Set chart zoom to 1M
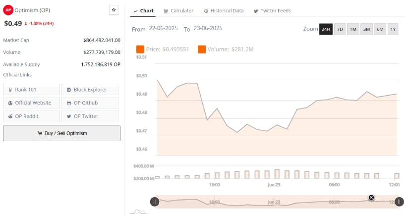Viewport: 409px width, 217px height. pos(353,29)
